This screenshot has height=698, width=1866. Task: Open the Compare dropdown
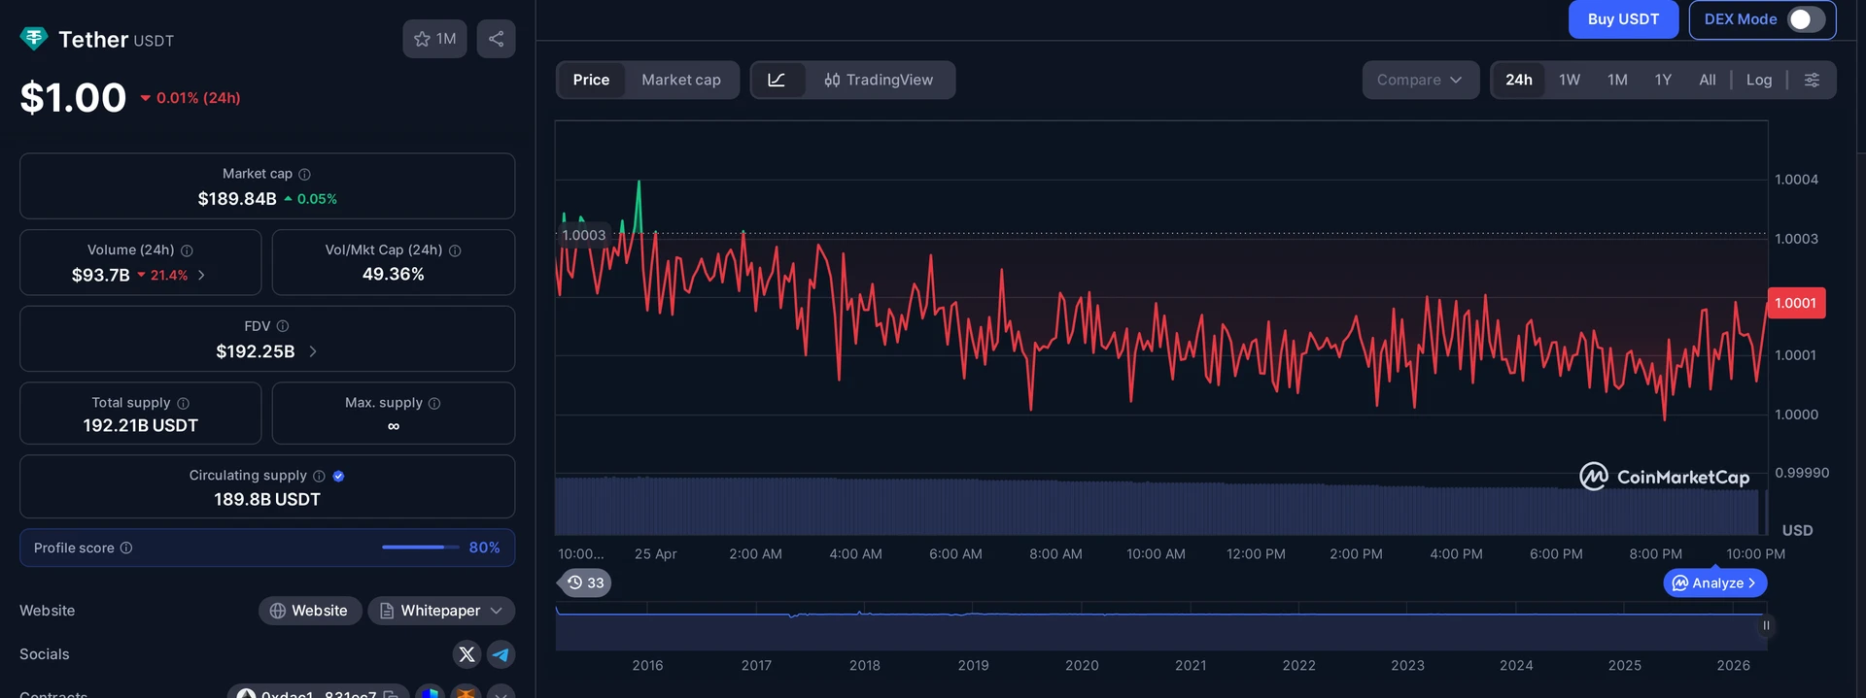tap(1420, 80)
